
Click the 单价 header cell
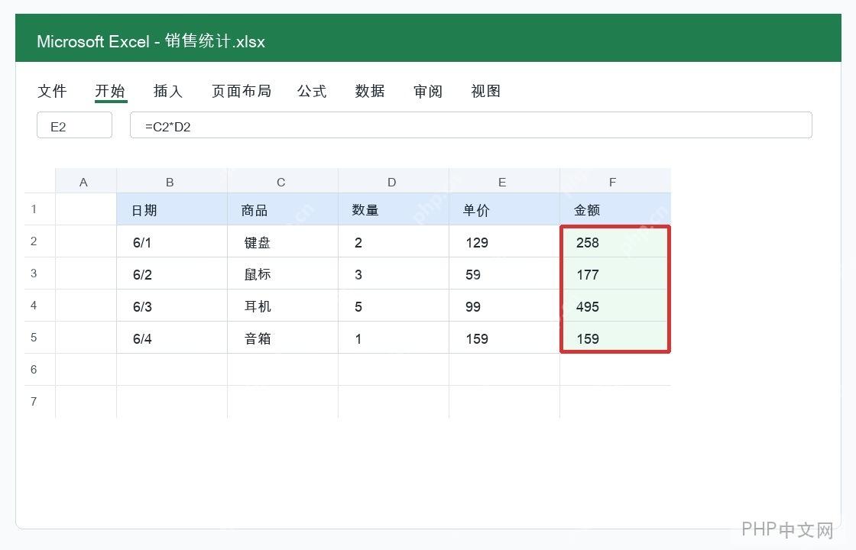tap(504, 209)
